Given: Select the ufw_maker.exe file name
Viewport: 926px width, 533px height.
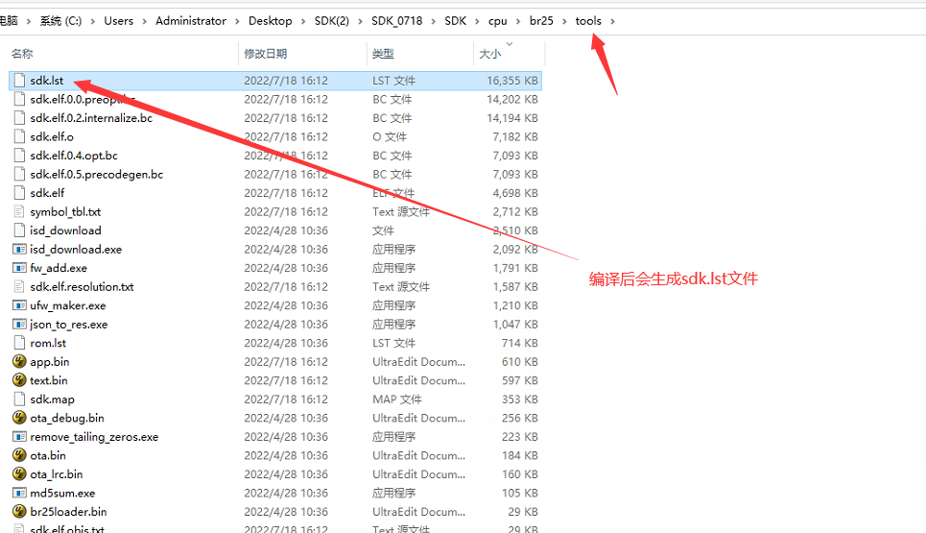Looking at the screenshot, I should pyautogui.click(x=68, y=305).
